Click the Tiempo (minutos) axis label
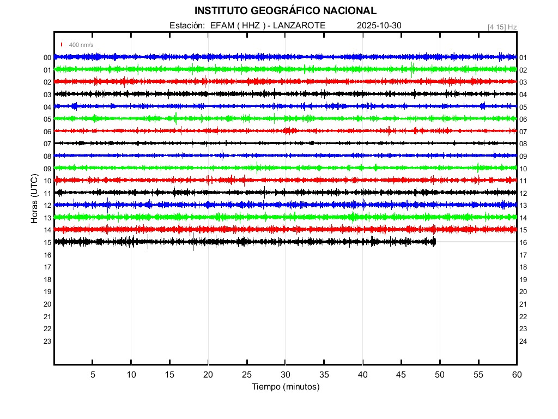558x419 pixels. coord(285,387)
